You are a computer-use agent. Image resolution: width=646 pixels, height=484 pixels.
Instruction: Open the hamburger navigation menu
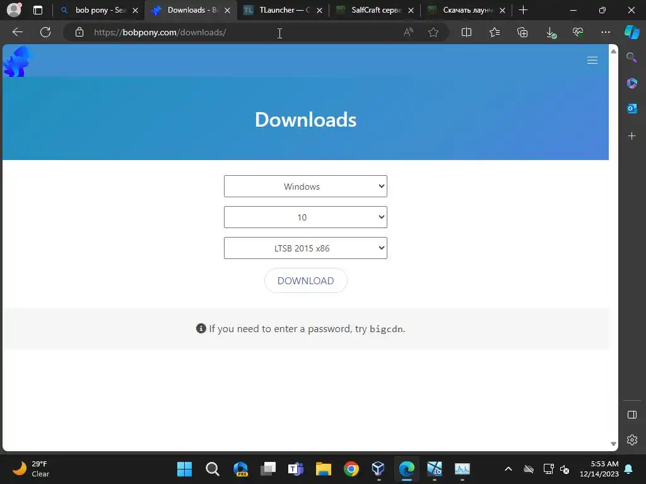(592, 60)
